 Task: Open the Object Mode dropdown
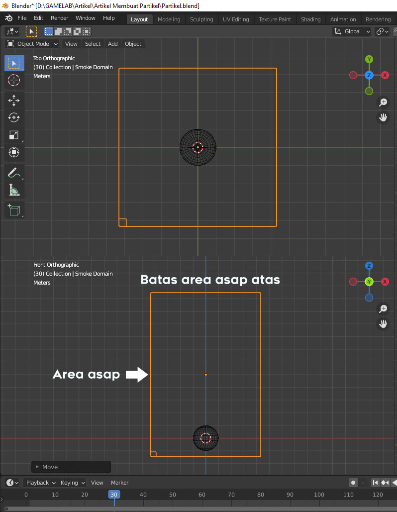tap(32, 44)
